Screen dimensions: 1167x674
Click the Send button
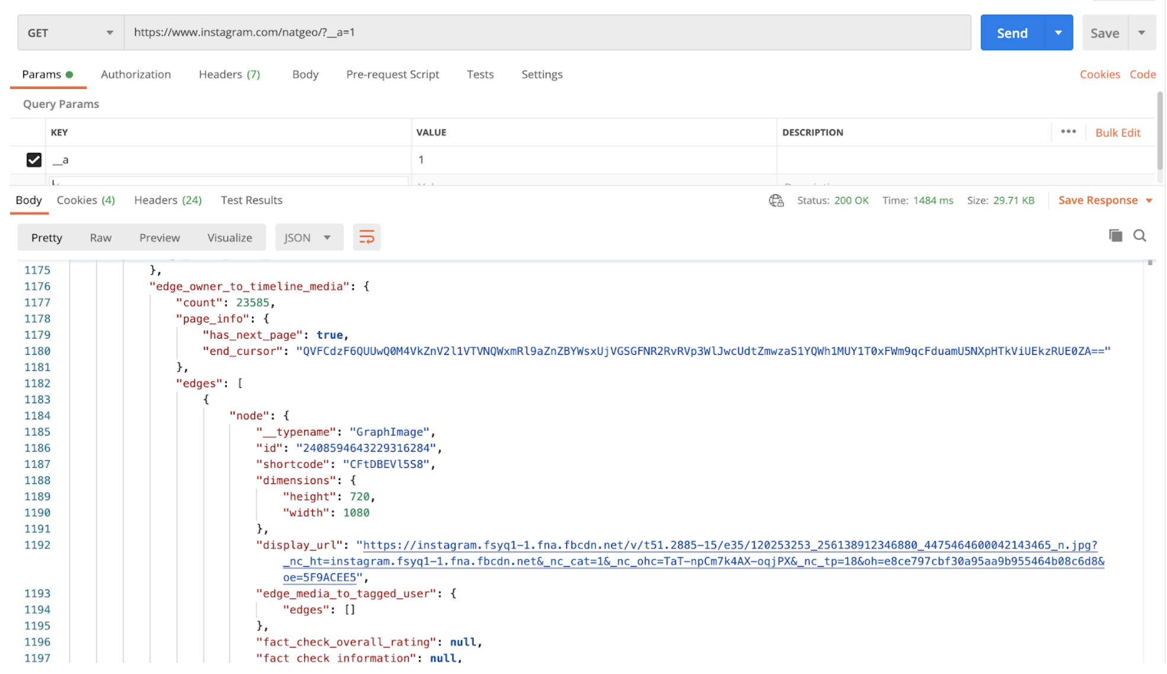(1012, 33)
